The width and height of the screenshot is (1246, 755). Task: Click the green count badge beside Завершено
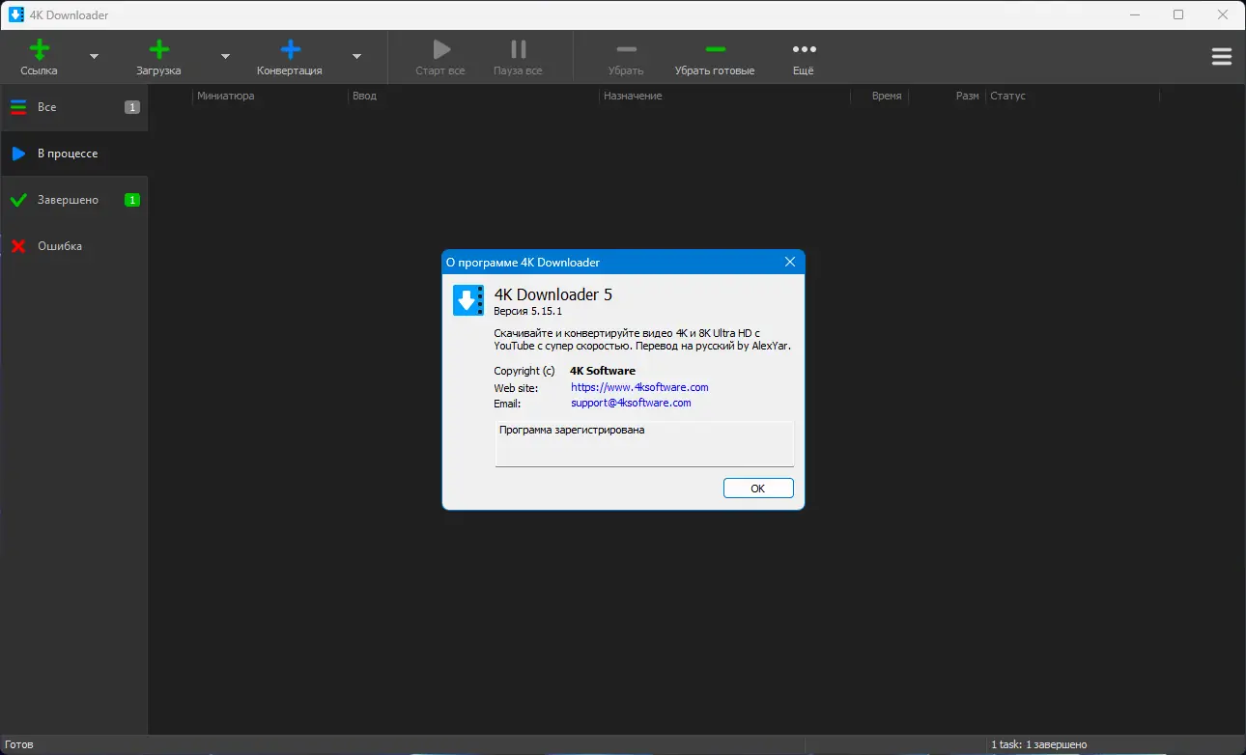pos(132,200)
